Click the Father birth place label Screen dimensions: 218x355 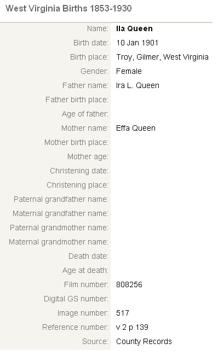[77, 100]
